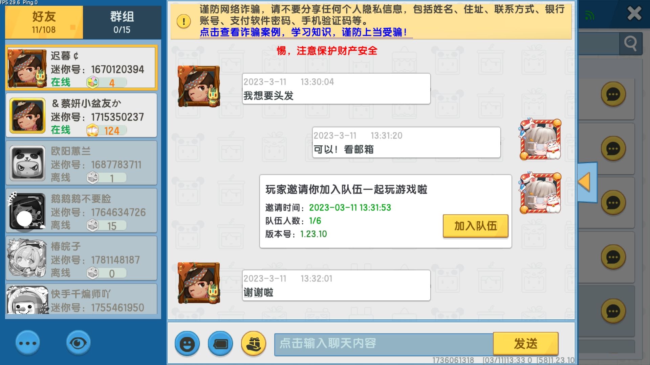This screenshot has height=365, width=650.
Task: Select friend 迟暮 in the list
Action: [x=81, y=68]
